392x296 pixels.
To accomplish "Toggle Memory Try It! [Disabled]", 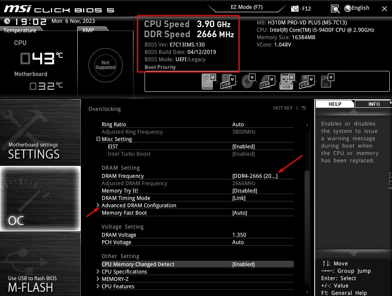I will (x=244, y=191).
